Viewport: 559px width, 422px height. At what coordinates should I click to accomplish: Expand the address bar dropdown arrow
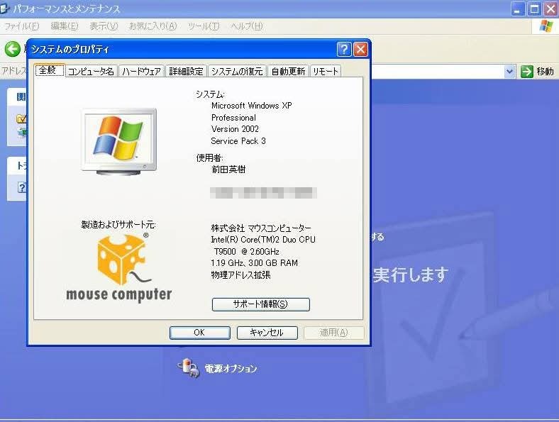(510, 72)
